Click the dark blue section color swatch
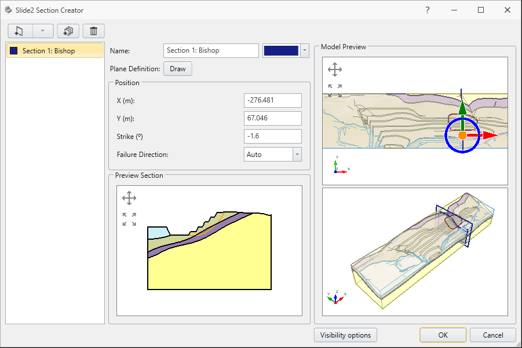Viewport: 522px width, 348px height. (280, 50)
